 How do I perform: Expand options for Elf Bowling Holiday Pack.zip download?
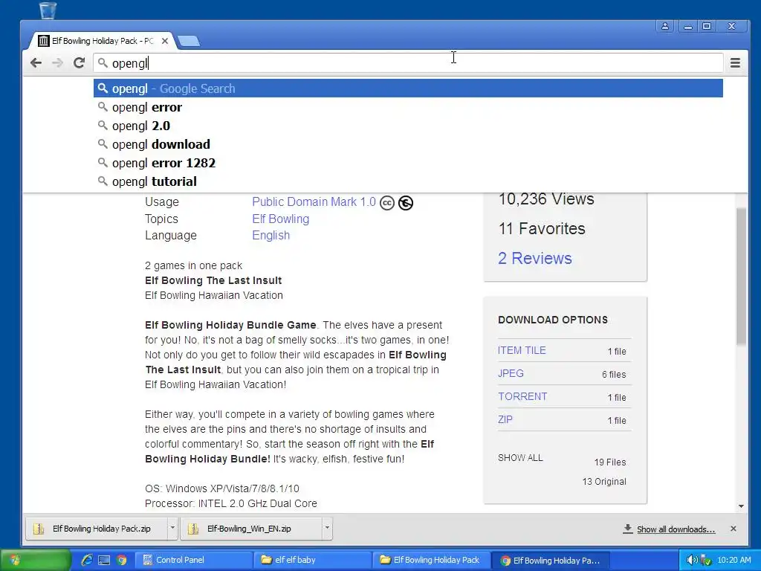(x=172, y=529)
